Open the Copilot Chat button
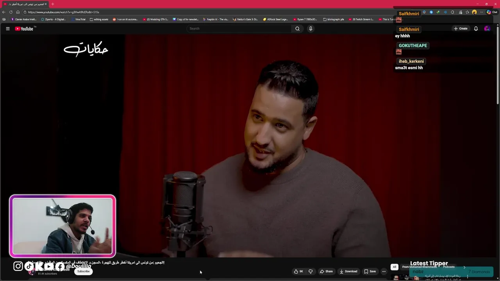Image resolution: width=500 pixels, height=281 pixels. (492, 12)
